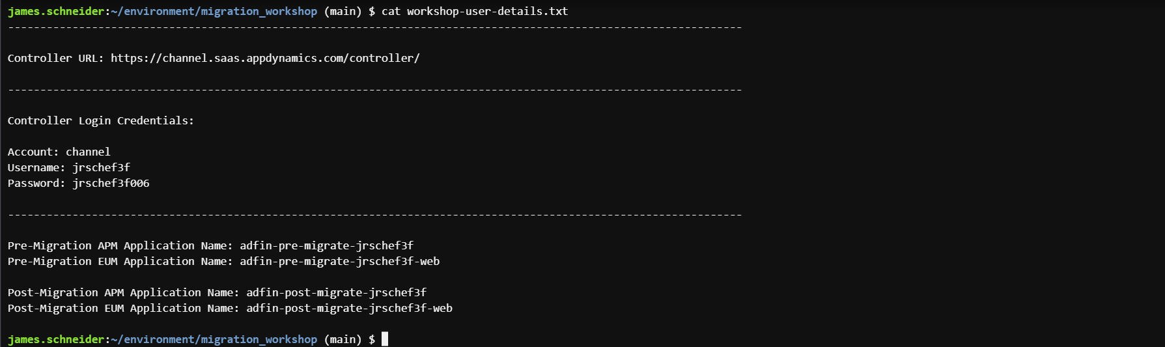Screen dimensions: 1165x347
Task: Select the Pre-Migration EUM application name value
Action: tap(339, 261)
